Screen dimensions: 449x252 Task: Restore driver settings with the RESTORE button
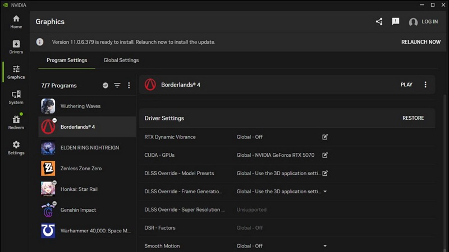click(x=413, y=118)
